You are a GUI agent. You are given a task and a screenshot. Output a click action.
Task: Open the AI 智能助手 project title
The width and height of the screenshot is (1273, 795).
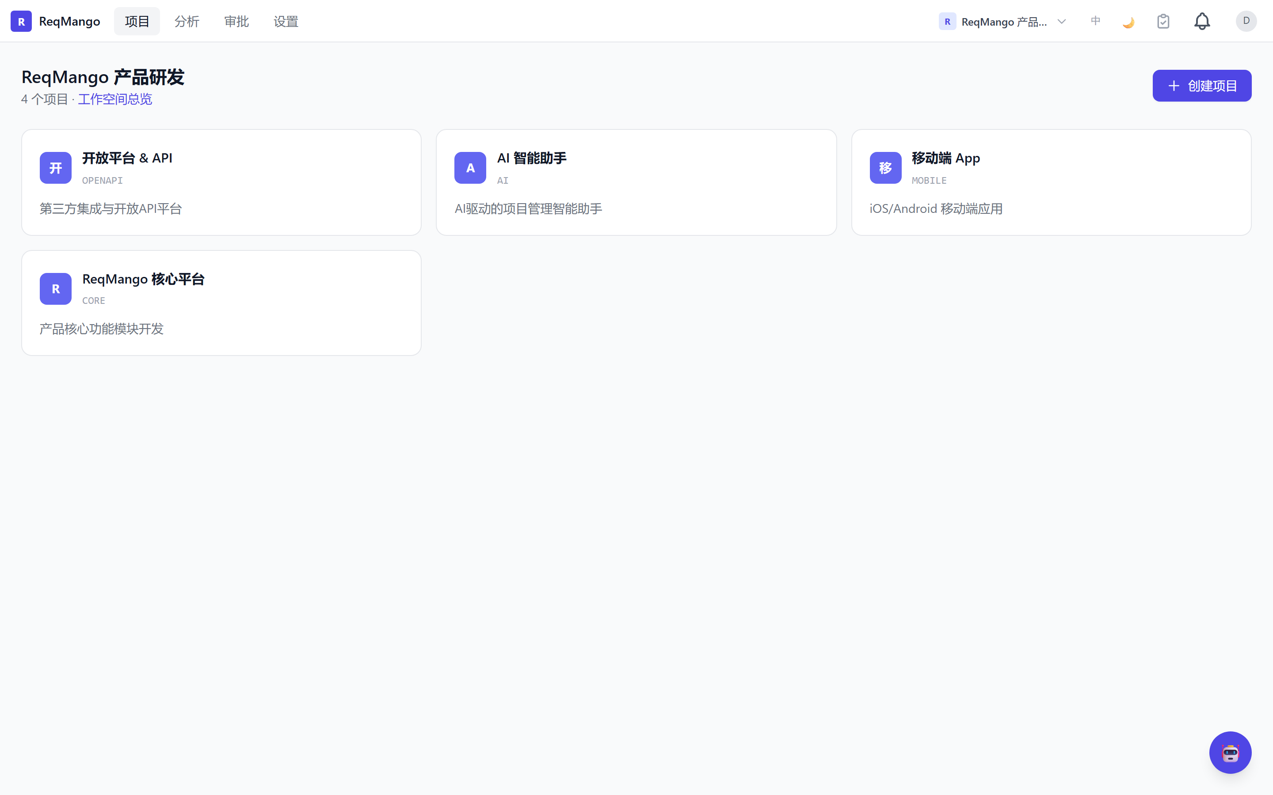tap(531, 158)
